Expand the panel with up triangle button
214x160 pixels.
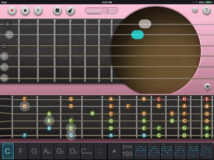pos(114,151)
